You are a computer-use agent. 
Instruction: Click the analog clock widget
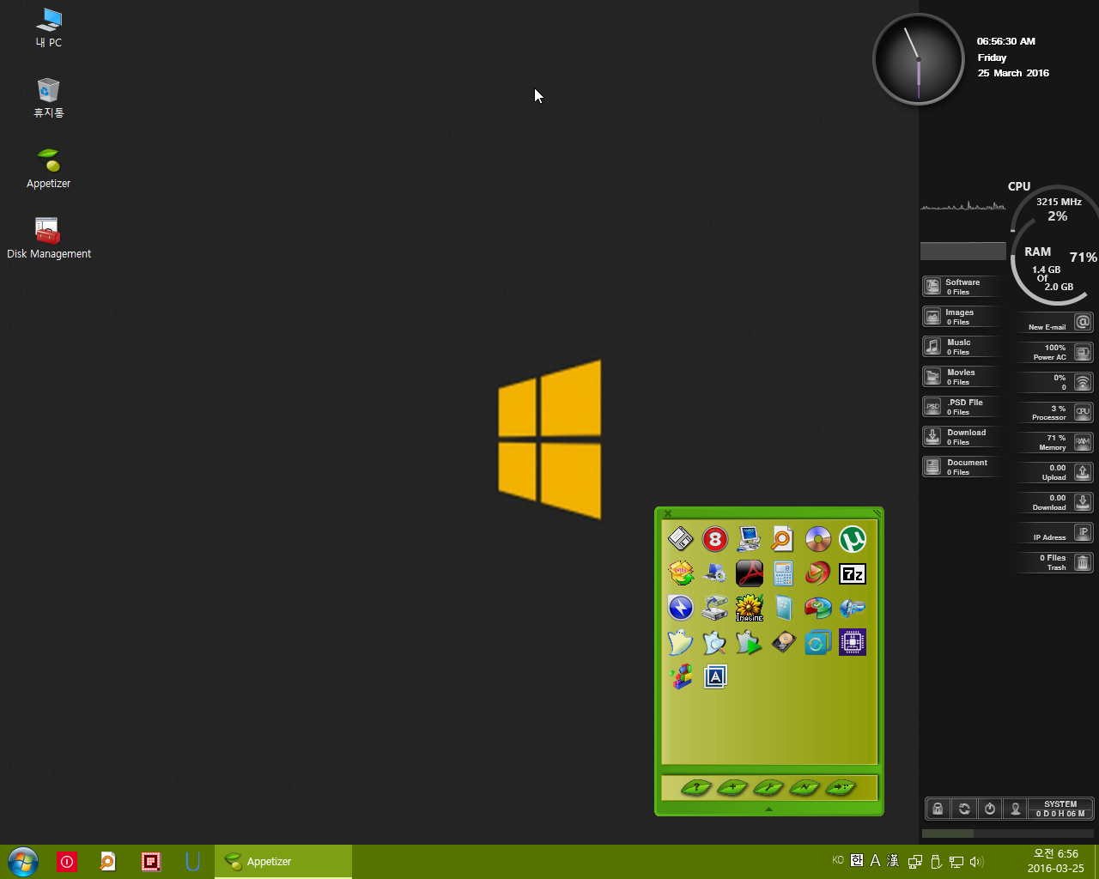(919, 59)
